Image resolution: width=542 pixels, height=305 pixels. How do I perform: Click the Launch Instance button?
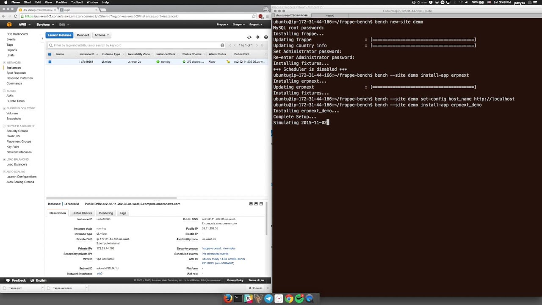pos(59,35)
